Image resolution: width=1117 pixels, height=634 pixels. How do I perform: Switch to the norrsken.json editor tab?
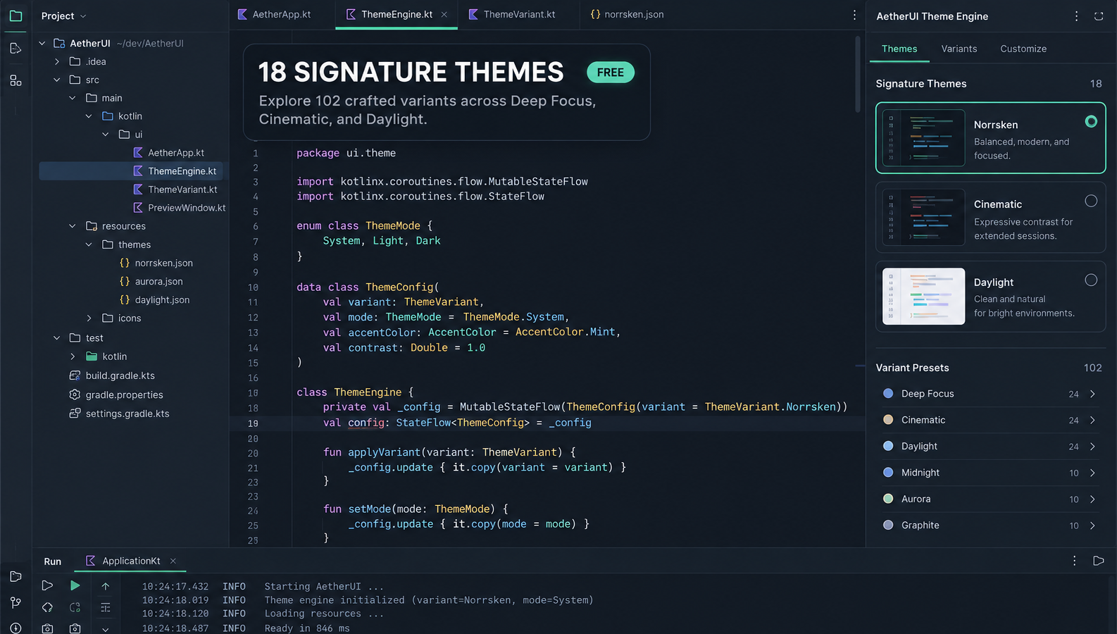click(627, 14)
